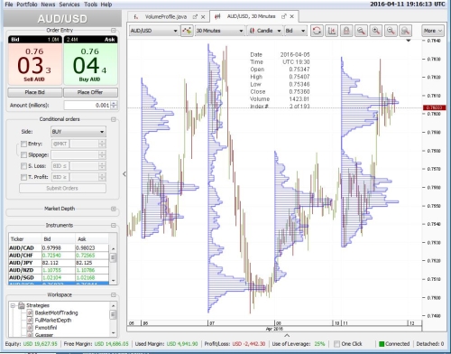Screen dimensions: 451x354
Task: Click the chart refresh icon
Action: coord(317,31)
